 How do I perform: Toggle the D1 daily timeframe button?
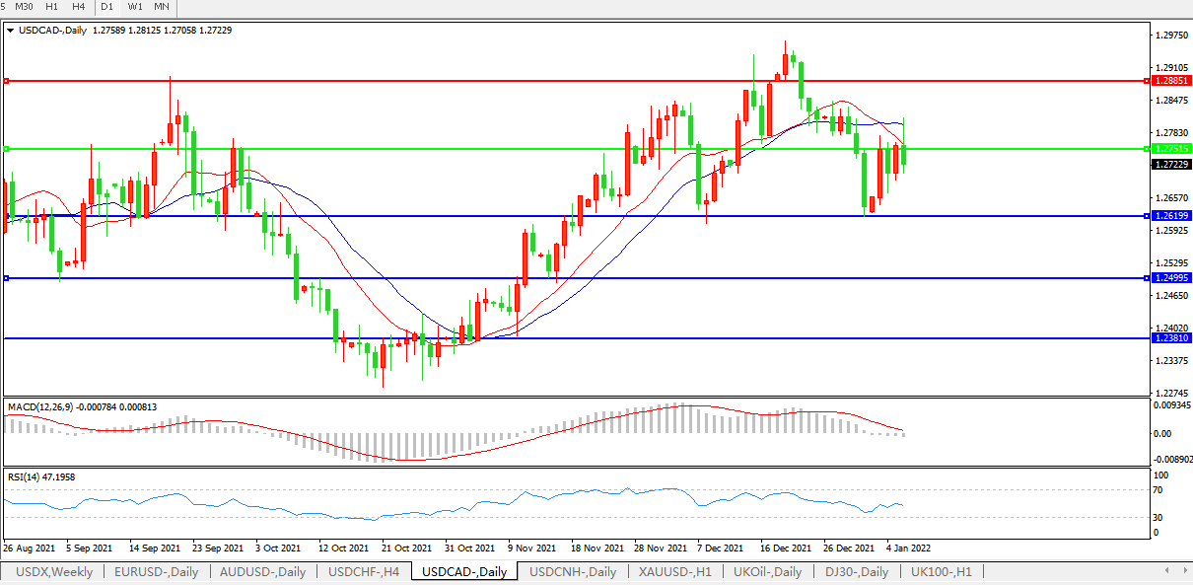(108, 7)
